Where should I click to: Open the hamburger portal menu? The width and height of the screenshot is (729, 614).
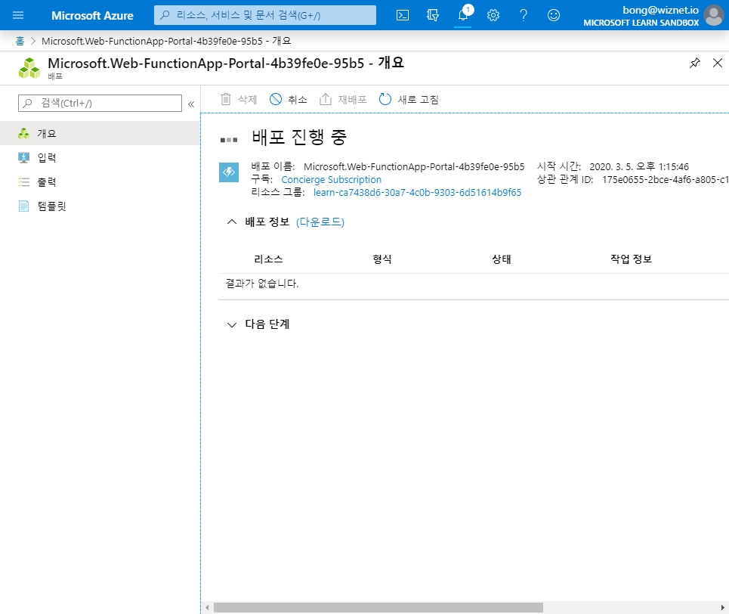click(18, 15)
